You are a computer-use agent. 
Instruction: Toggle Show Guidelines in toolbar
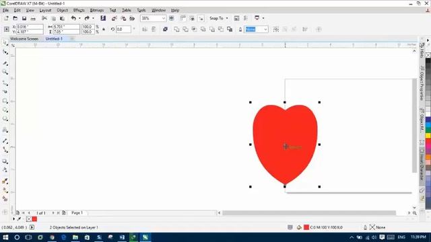click(x=201, y=18)
